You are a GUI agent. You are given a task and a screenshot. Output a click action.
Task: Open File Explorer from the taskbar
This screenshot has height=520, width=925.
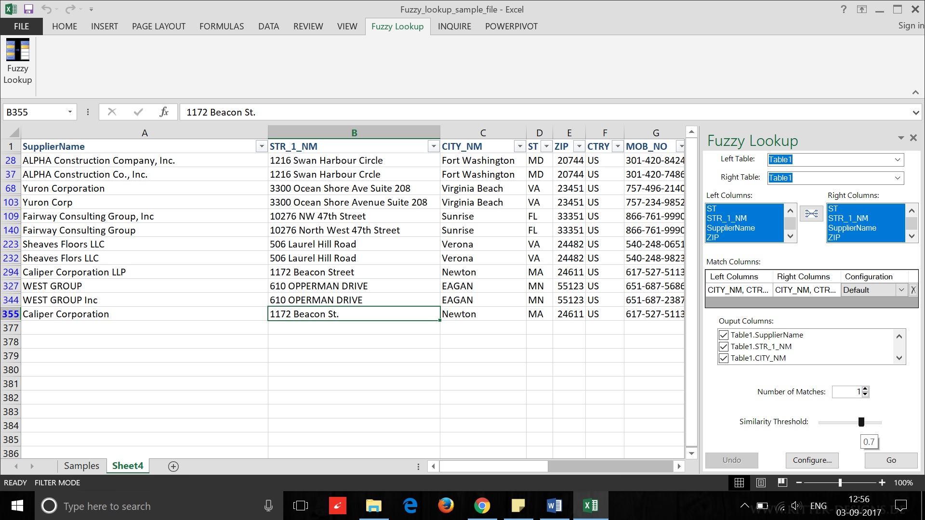[373, 506]
